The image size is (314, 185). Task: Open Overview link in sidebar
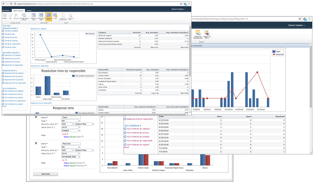6,26
